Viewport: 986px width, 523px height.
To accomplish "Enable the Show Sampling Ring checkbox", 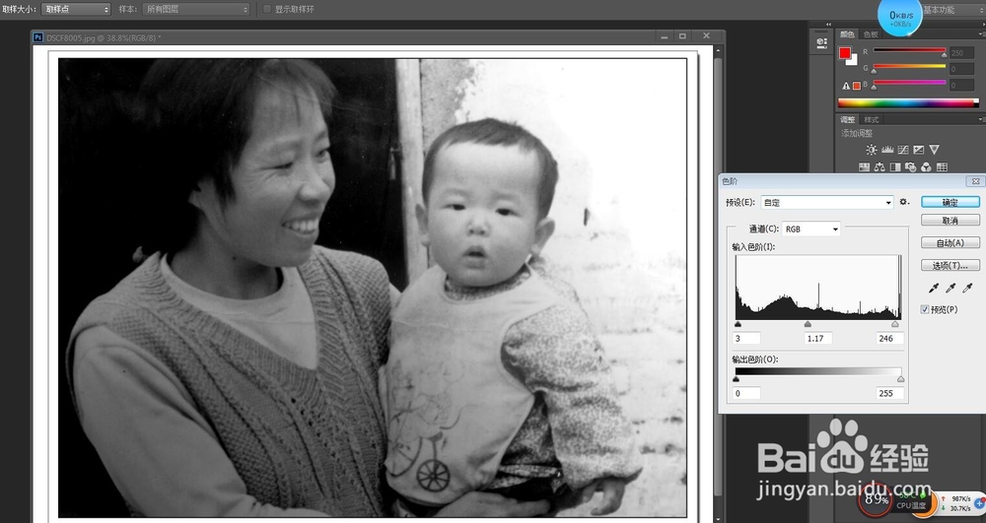I will click(267, 9).
